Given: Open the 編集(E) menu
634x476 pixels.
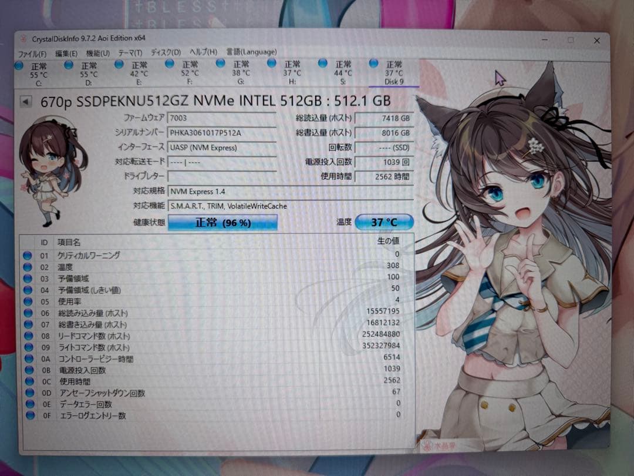Looking at the screenshot, I should click(66, 53).
